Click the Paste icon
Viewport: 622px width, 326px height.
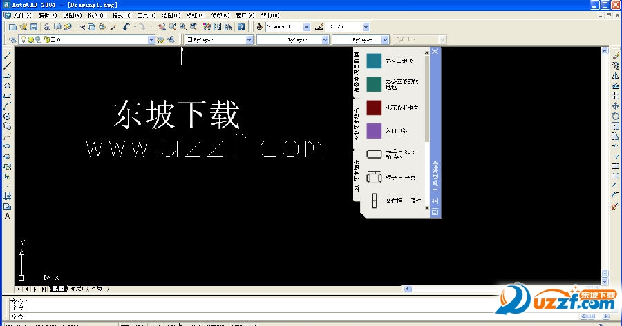click(102, 27)
